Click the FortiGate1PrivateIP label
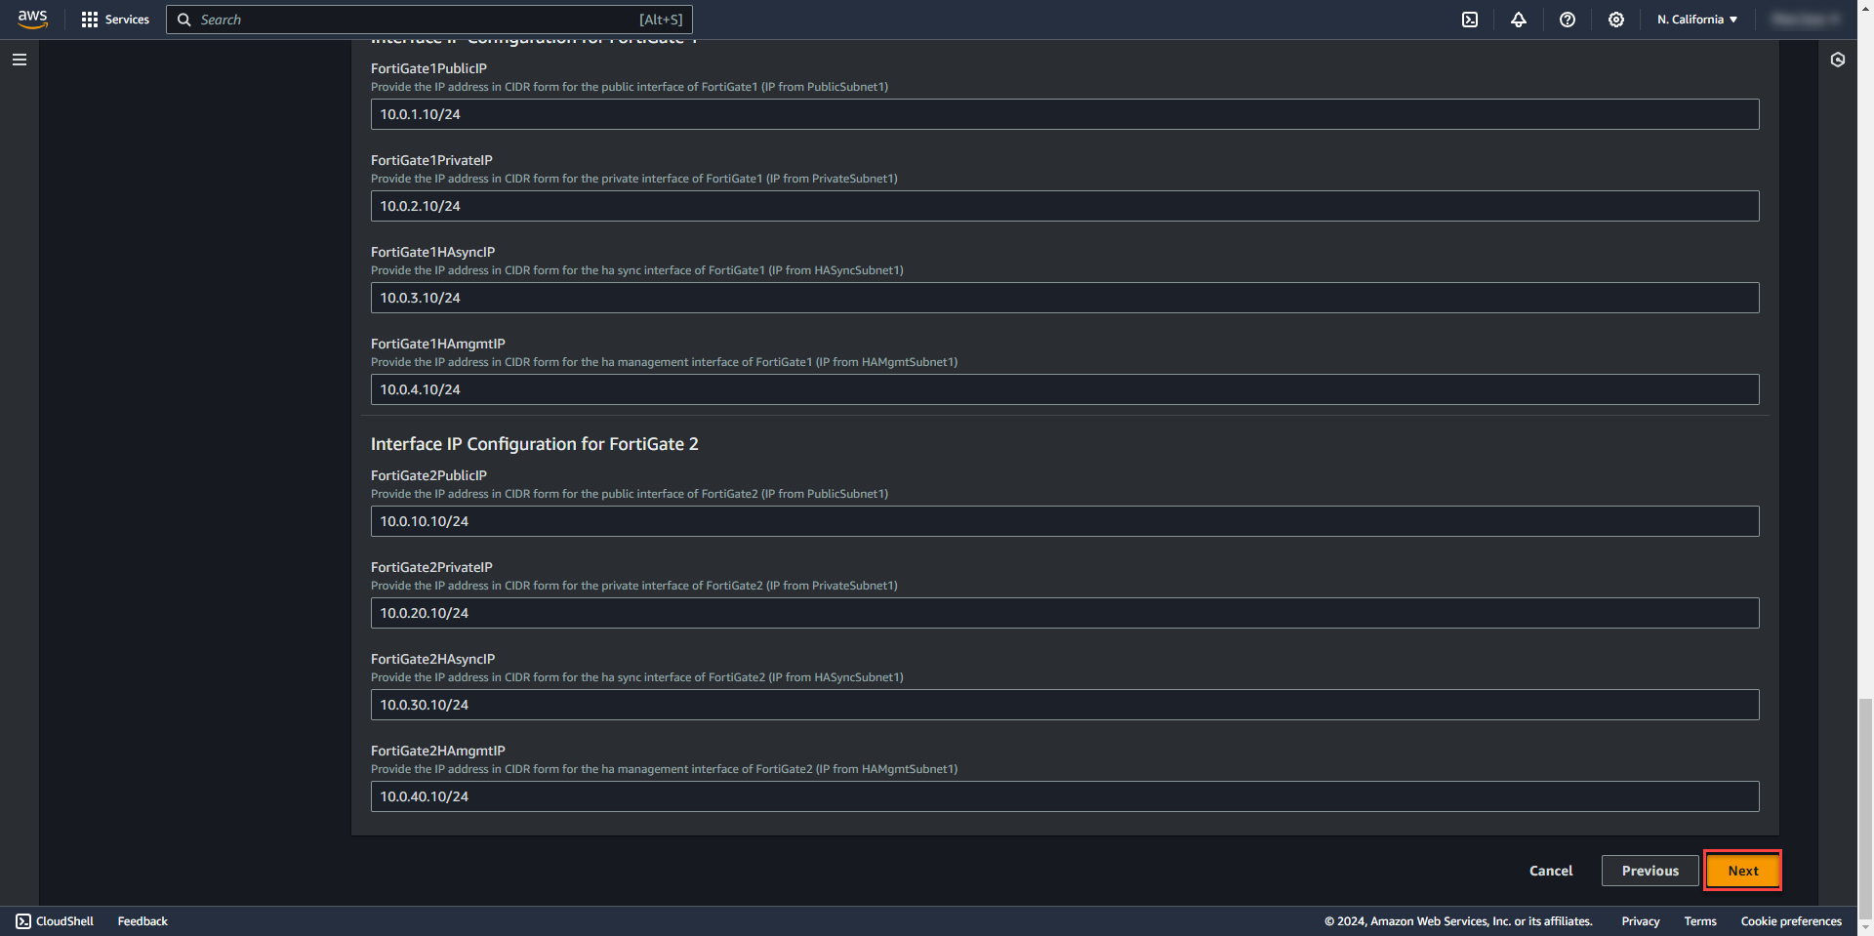The image size is (1874, 936). (431, 160)
